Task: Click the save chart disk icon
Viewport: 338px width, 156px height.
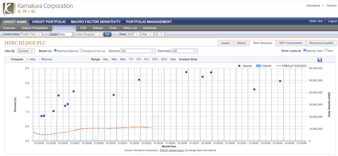Action: click(x=319, y=60)
